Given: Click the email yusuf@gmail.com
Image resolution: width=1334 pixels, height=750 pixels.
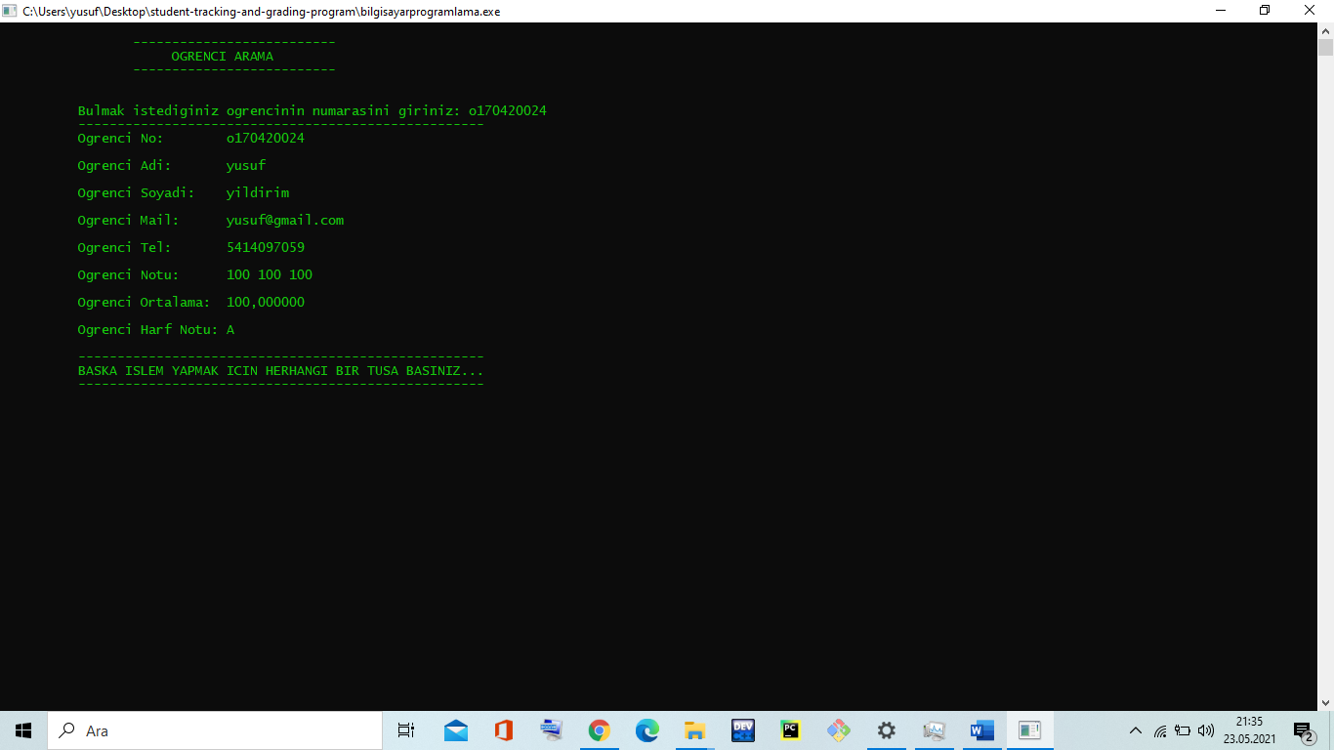Looking at the screenshot, I should pos(285,220).
